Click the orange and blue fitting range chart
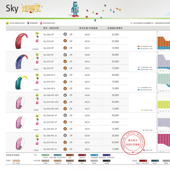The image size is (170, 170). point(163,41)
